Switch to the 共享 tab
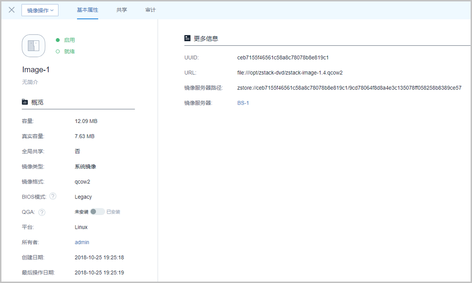The width and height of the screenshot is (472, 283). pos(122,10)
